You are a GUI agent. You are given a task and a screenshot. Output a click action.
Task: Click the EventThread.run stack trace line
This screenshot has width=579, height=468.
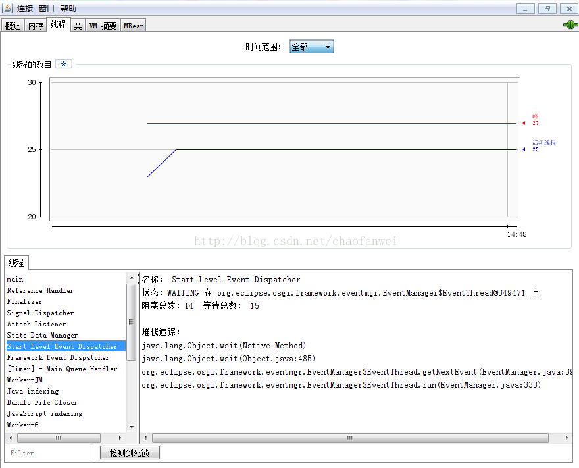(x=341, y=385)
